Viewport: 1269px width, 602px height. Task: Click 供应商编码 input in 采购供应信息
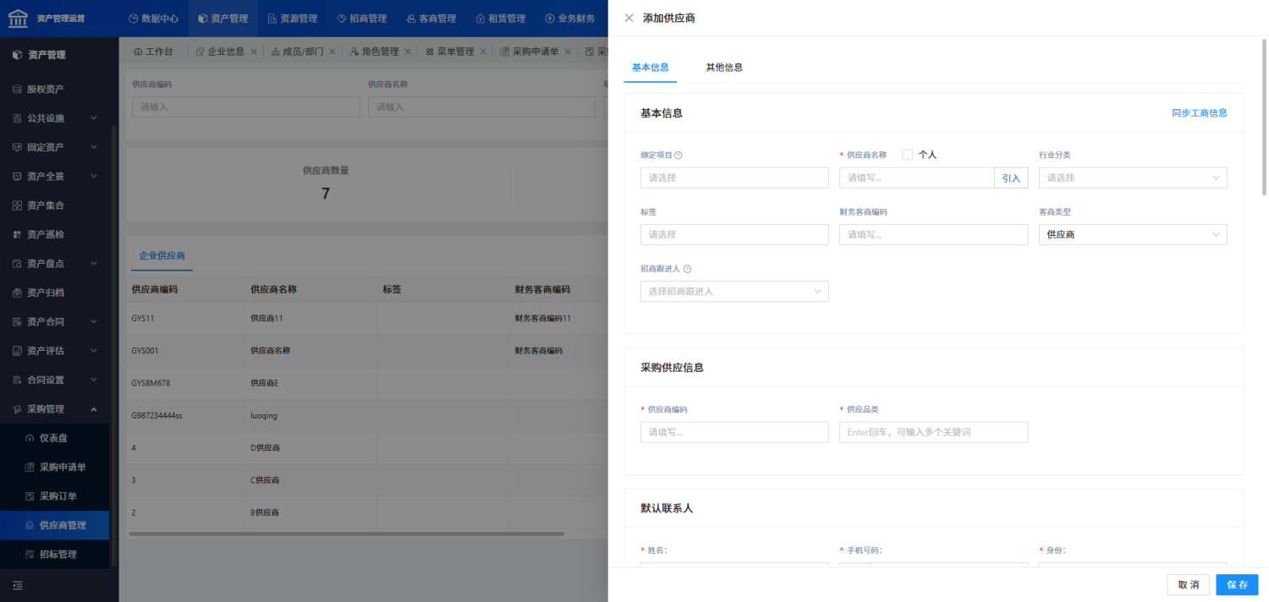734,432
